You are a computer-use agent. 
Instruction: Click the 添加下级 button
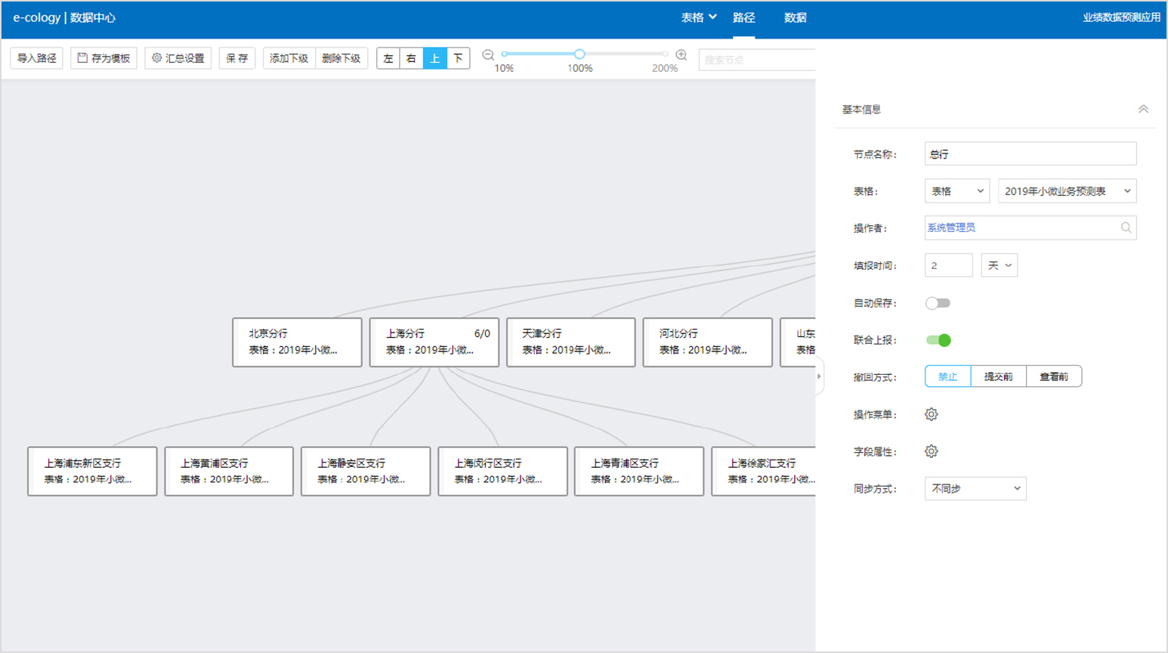pos(289,58)
